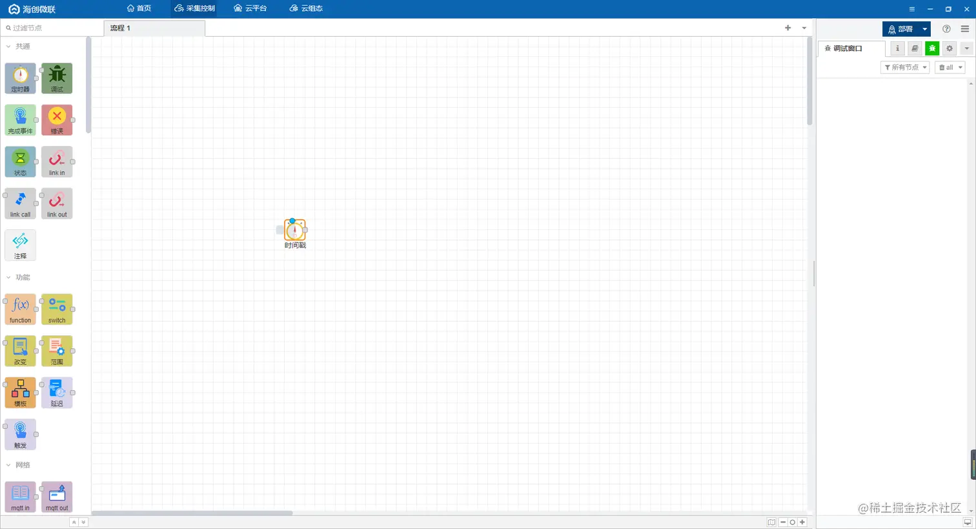Add a new flow tab
976x529 pixels.
tap(788, 28)
